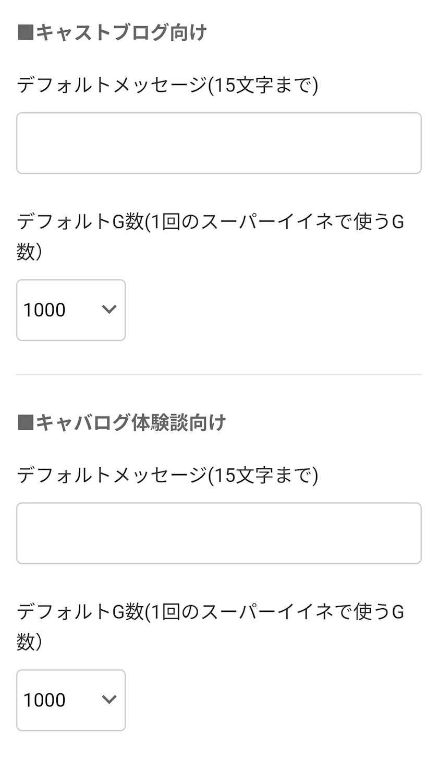Click the 1000 value in the キャストブログ G数 selector
Image resolution: width=438 pixels, height=769 pixels.
44,310
